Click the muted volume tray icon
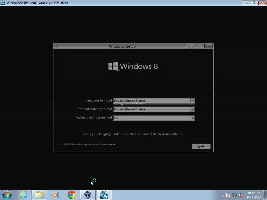267x200 pixels. tap(241, 195)
